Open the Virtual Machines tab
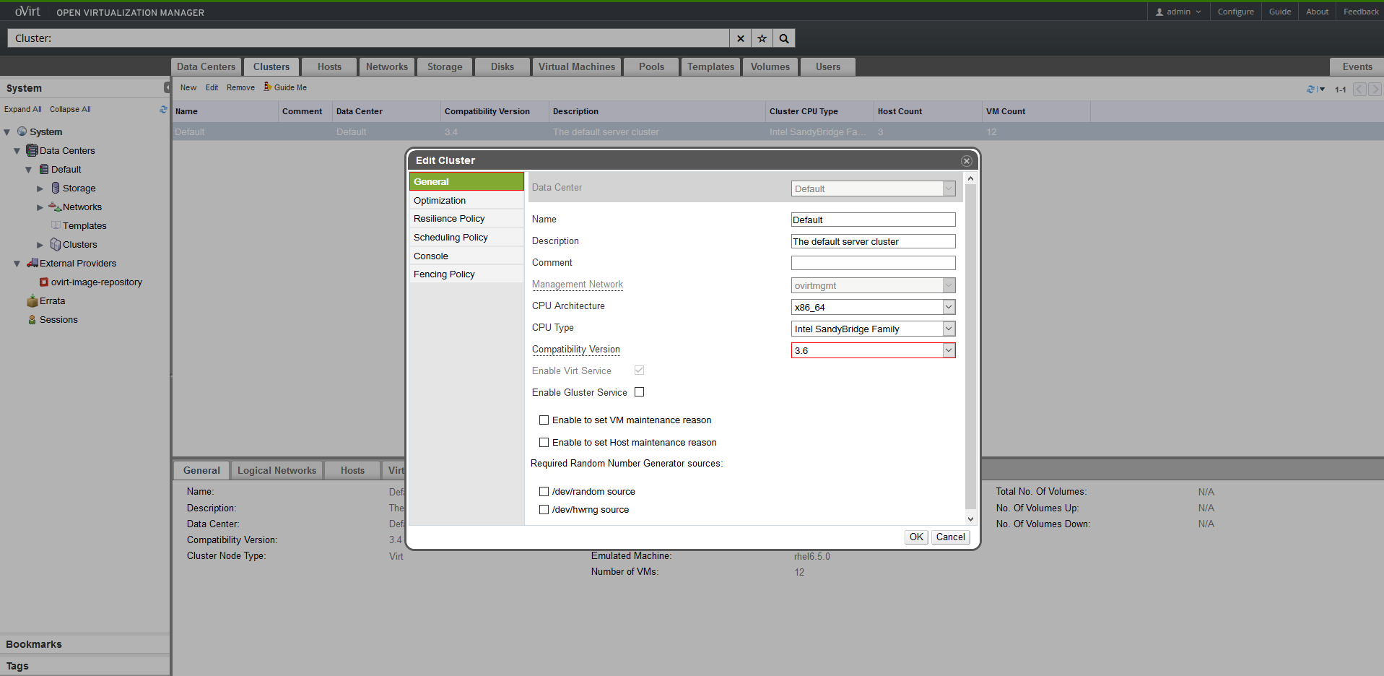This screenshot has width=1384, height=676. [576, 66]
